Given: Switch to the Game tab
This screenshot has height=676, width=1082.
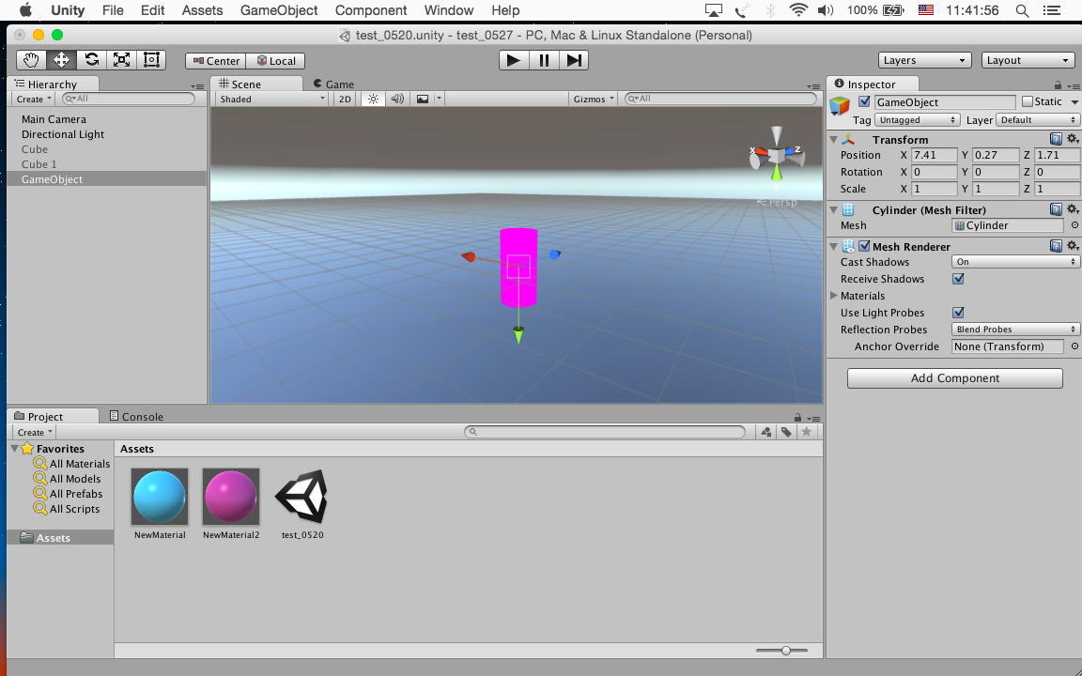Looking at the screenshot, I should 333,84.
